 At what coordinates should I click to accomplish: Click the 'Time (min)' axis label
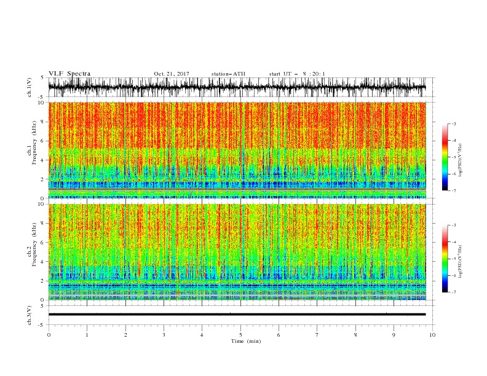(x=246, y=341)
